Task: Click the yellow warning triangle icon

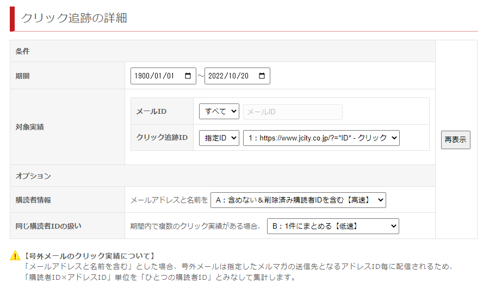Action: click(15, 256)
